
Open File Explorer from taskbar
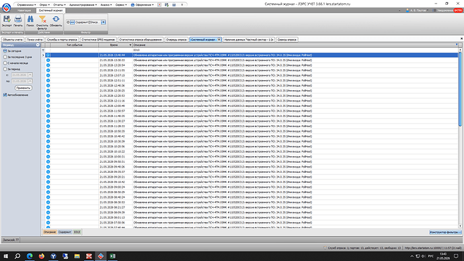point(77,256)
